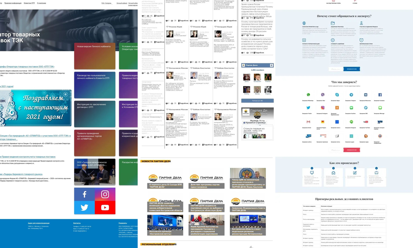
Task: Click the VK member avatar labeled Prokhor
Action: [268, 77]
